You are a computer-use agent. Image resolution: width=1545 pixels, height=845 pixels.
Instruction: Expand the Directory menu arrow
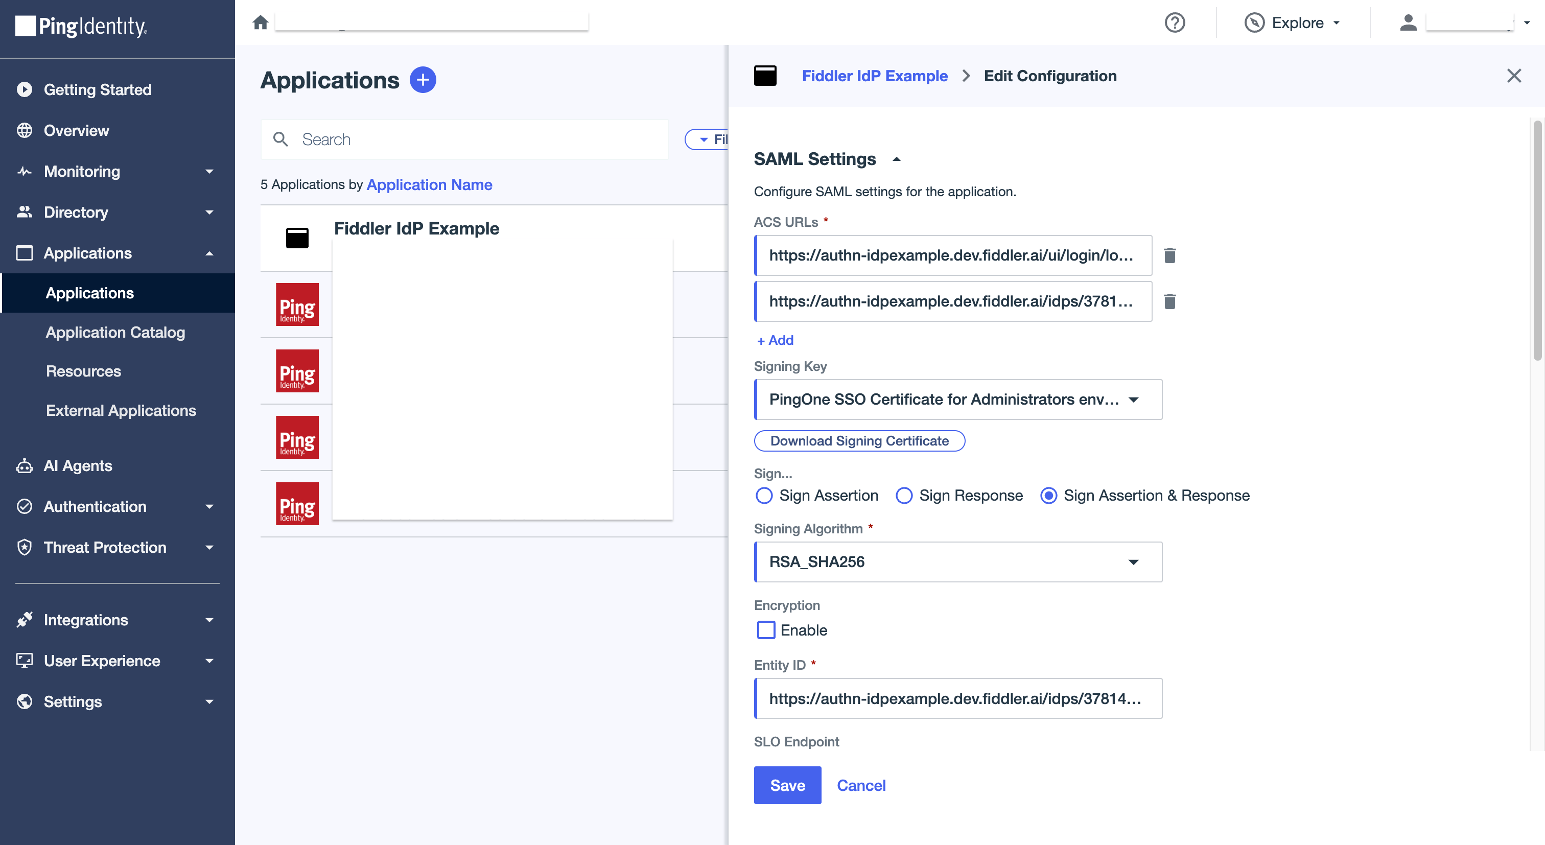coord(209,213)
